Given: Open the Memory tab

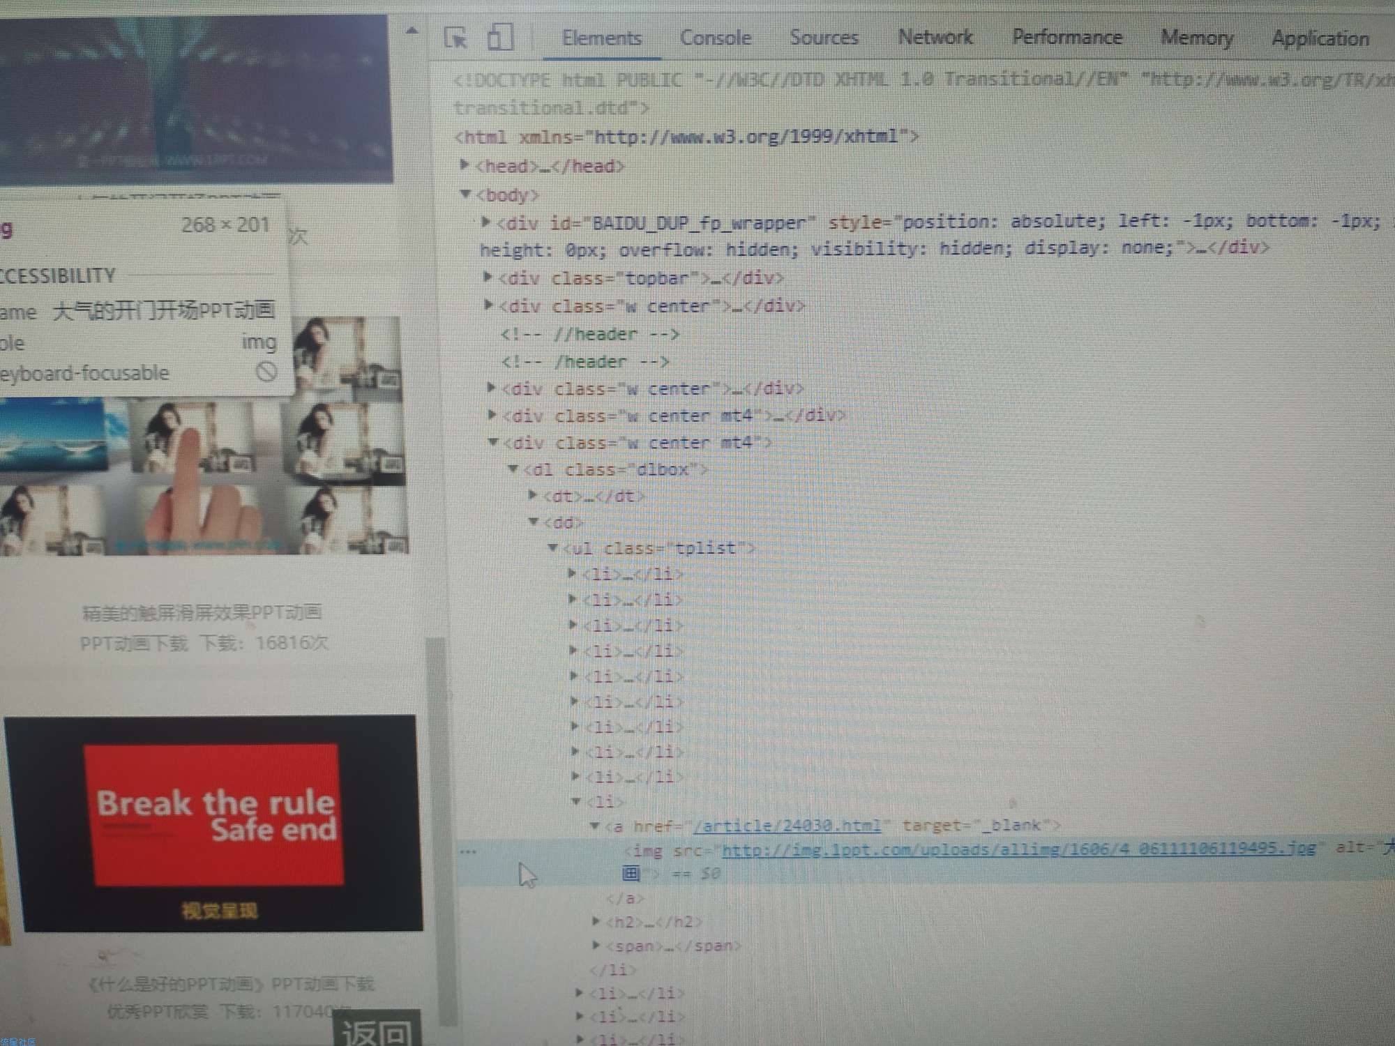Looking at the screenshot, I should pyautogui.click(x=1196, y=38).
